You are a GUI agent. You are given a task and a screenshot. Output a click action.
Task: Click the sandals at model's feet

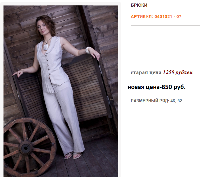click(73, 155)
